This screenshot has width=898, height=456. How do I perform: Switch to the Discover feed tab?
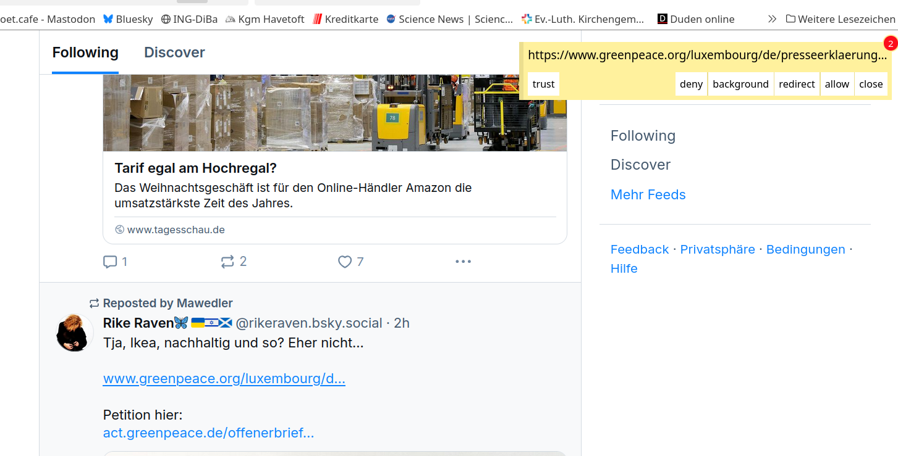pos(174,52)
